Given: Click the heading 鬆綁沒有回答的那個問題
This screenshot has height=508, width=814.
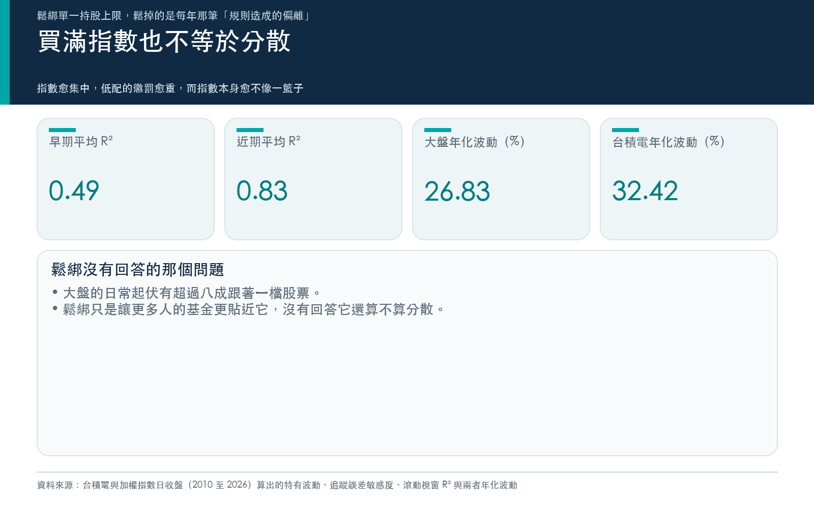Looking at the screenshot, I should click(x=138, y=270).
